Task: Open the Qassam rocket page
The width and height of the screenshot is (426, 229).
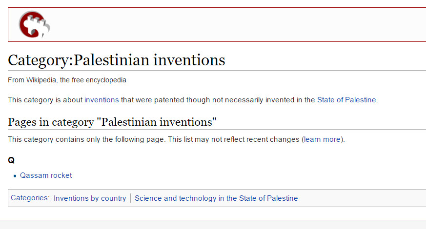Action: coord(46,175)
